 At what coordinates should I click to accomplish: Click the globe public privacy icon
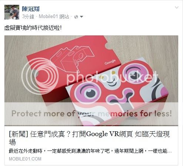click(x=76, y=17)
